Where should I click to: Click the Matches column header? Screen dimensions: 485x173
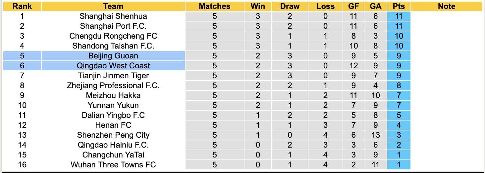coord(214,6)
